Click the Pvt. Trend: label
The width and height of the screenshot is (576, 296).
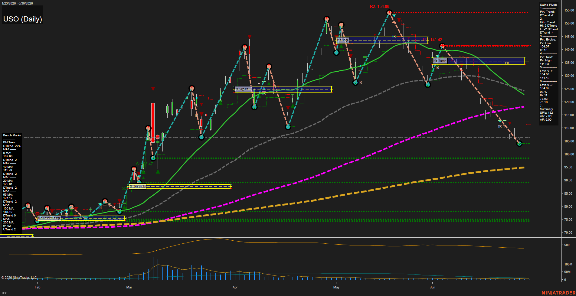pos(547,12)
